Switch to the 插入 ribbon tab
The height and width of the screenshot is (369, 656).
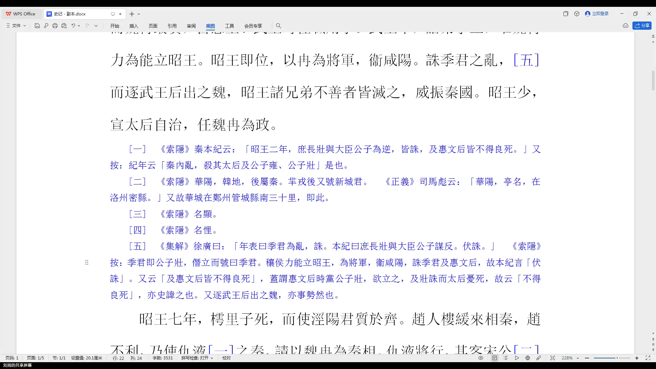coord(134,26)
